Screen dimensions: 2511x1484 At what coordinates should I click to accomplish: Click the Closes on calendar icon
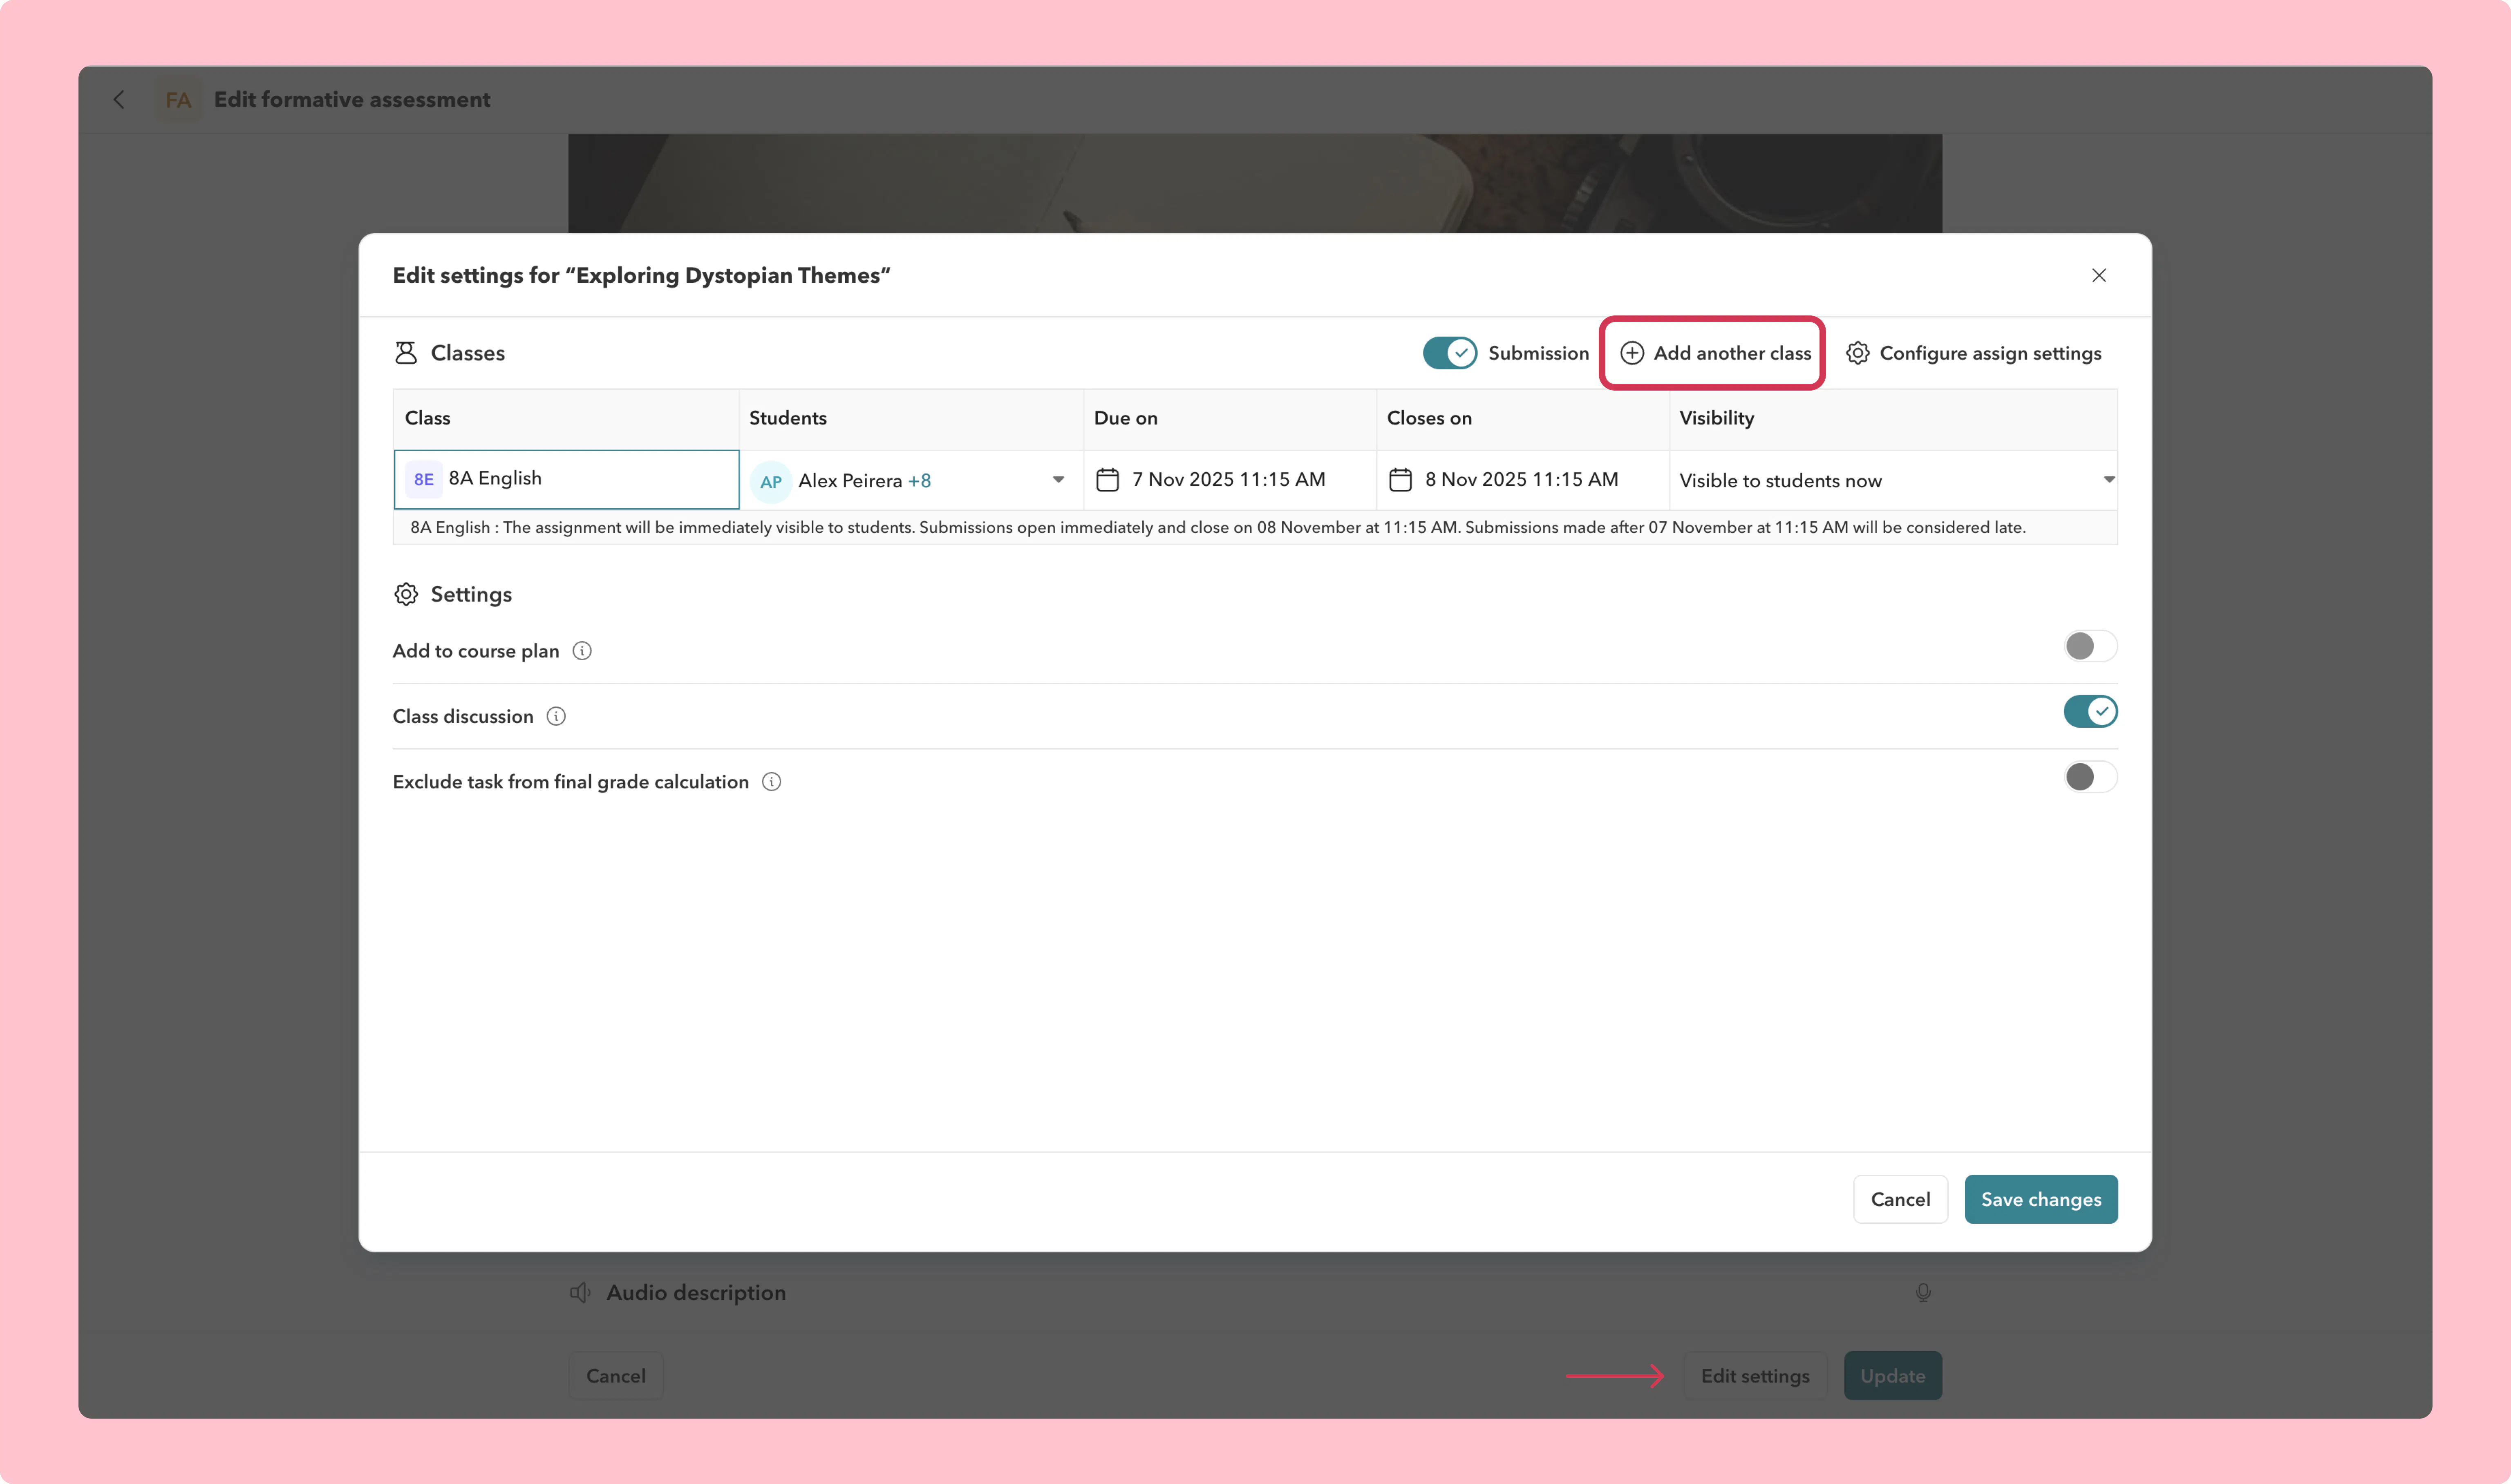1400,480
